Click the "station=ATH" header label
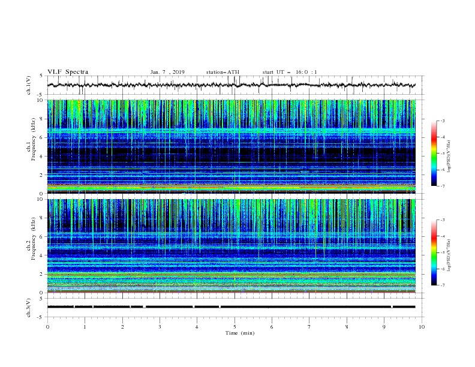475x367 pixels. (223, 72)
